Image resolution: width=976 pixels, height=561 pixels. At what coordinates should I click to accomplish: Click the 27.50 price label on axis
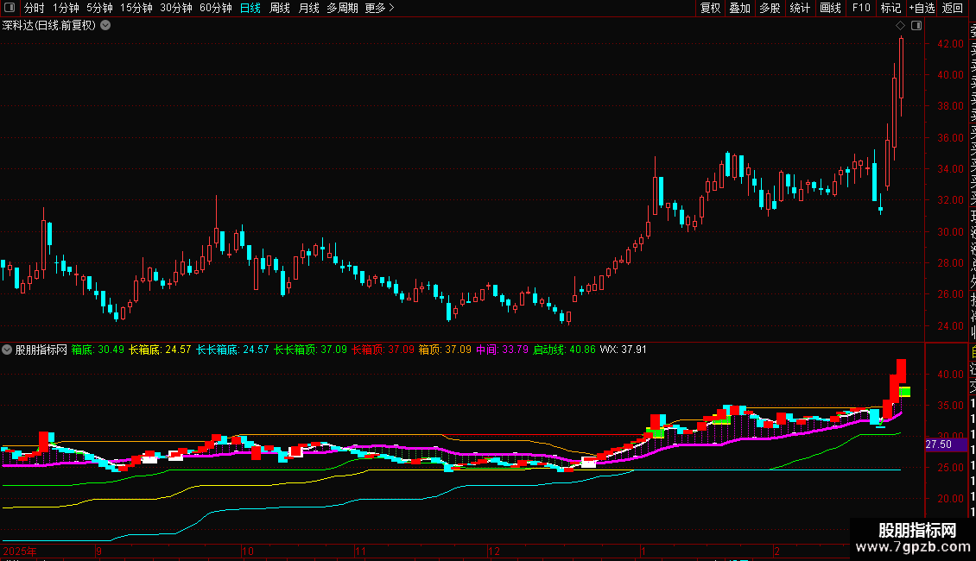click(x=938, y=444)
